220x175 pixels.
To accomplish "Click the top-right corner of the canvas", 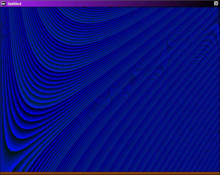I will click(218, 9).
